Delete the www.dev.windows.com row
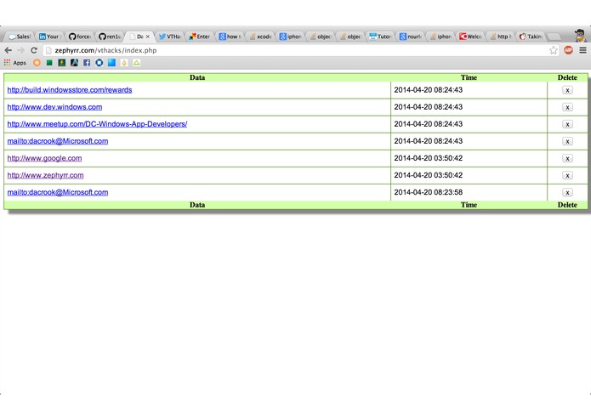Screen dimensions: 591x420 coord(567,107)
